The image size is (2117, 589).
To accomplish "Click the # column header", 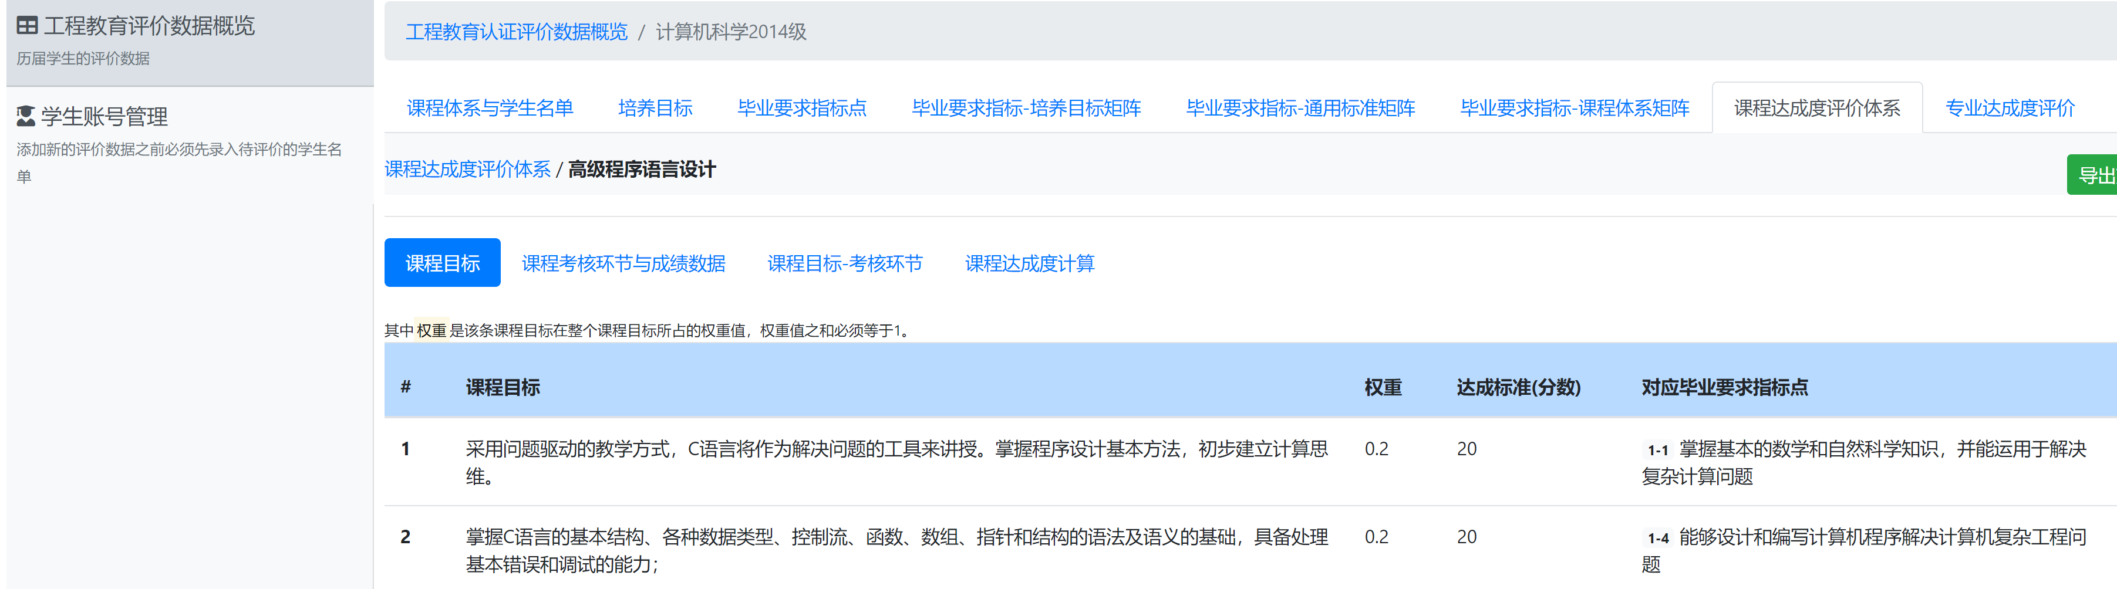I will (405, 387).
